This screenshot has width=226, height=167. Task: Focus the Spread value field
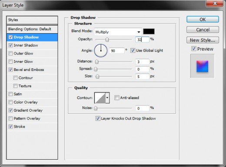(x=142, y=69)
